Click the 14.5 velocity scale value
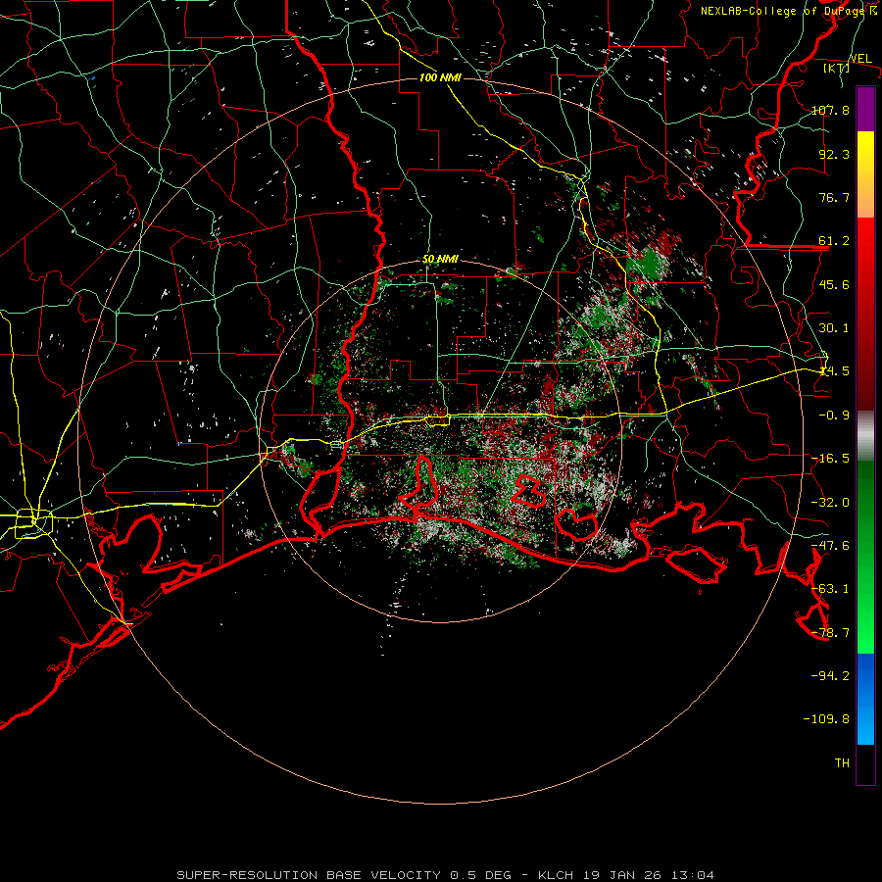This screenshot has height=882, width=882. click(x=834, y=371)
